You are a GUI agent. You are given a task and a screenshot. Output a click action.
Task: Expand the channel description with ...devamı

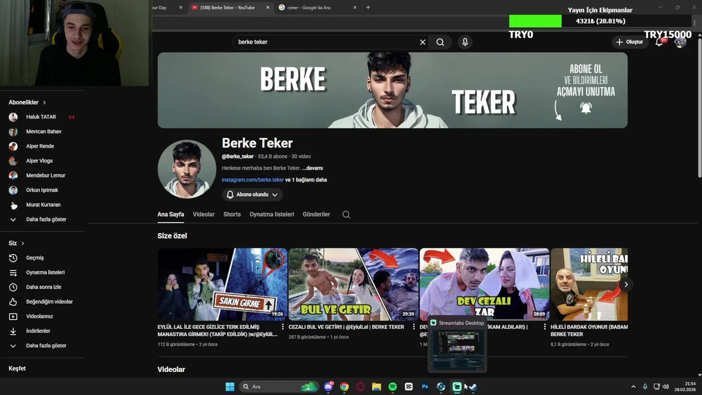(x=313, y=168)
